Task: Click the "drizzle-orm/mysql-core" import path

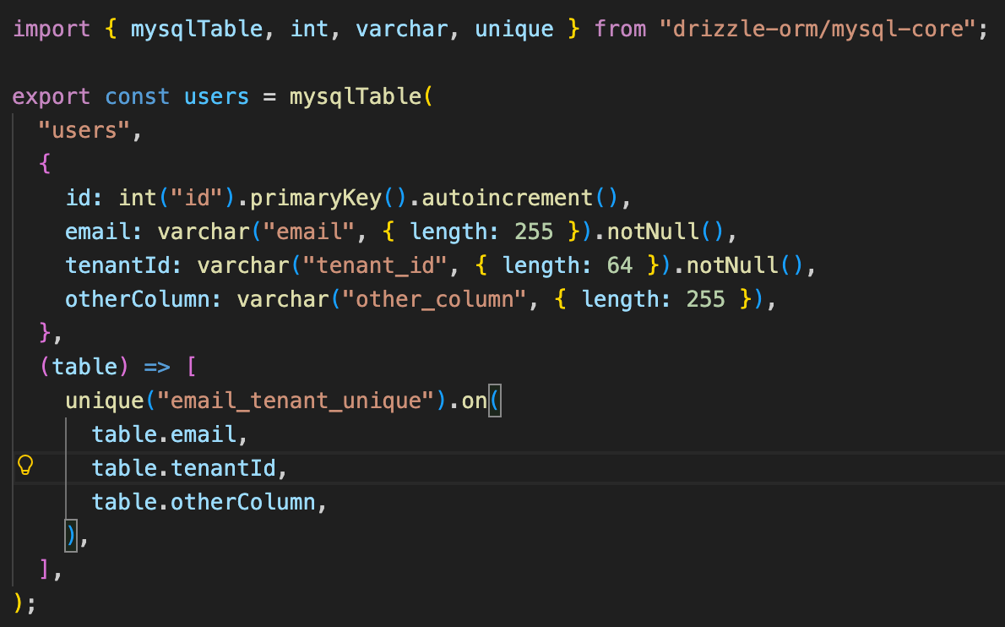Action: (818, 29)
